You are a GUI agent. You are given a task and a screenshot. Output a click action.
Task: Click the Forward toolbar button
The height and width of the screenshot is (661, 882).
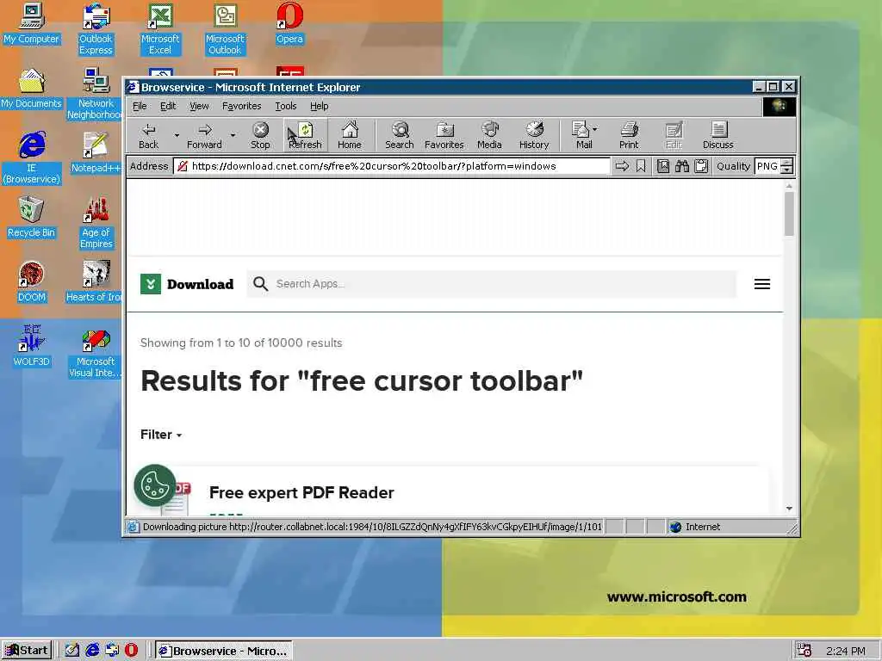[204, 135]
